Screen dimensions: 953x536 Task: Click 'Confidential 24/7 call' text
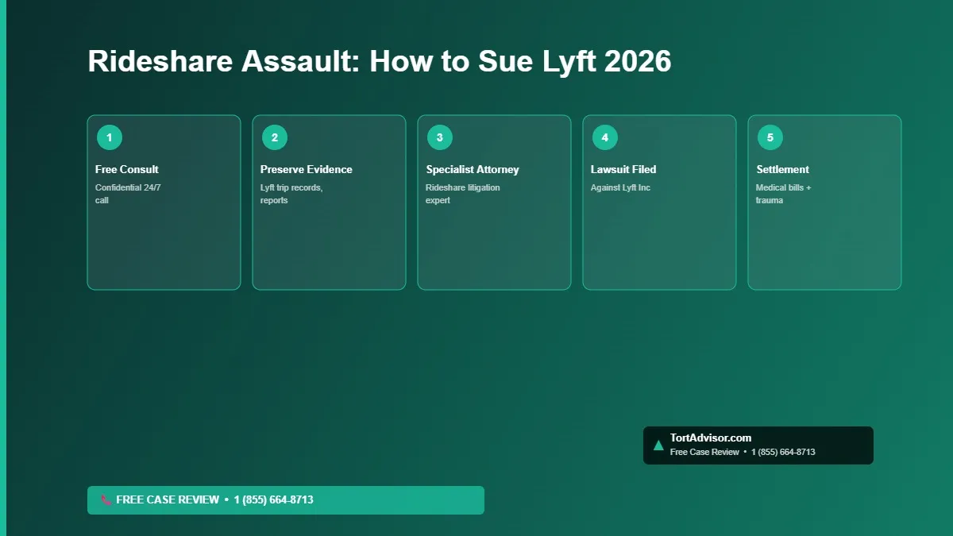128,194
